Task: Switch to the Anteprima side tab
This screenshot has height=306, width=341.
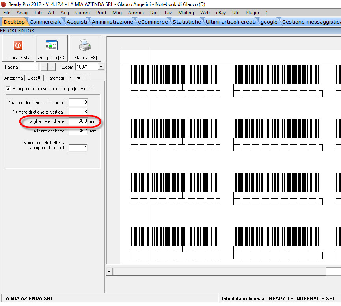Action: (13, 78)
